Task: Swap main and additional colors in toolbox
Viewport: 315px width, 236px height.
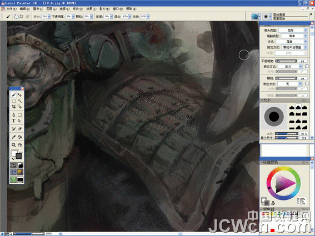Action: coord(12,159)
